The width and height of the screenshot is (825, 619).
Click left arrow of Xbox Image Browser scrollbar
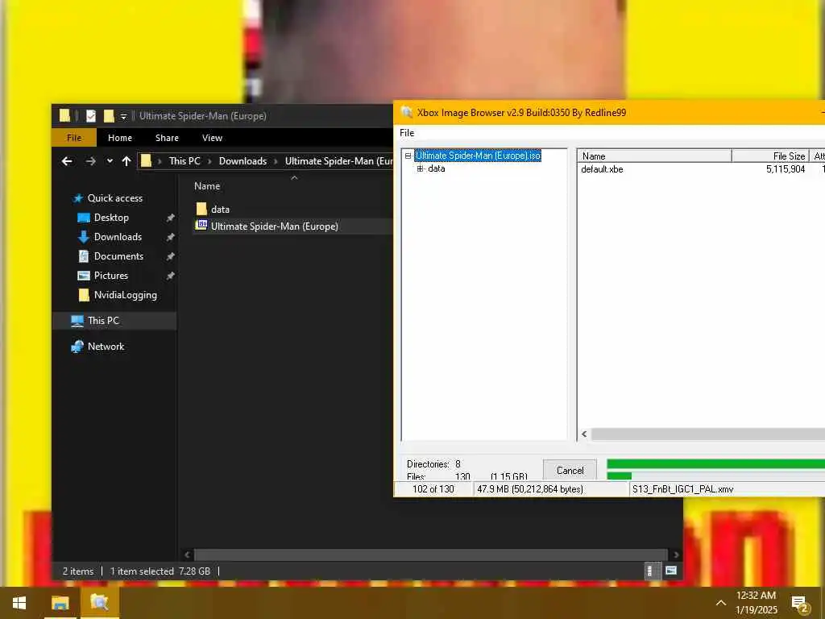tap(584, 434)
